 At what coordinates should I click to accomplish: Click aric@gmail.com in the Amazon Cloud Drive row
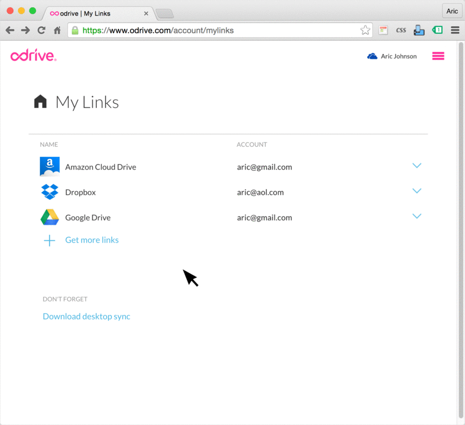click(265, 167)
